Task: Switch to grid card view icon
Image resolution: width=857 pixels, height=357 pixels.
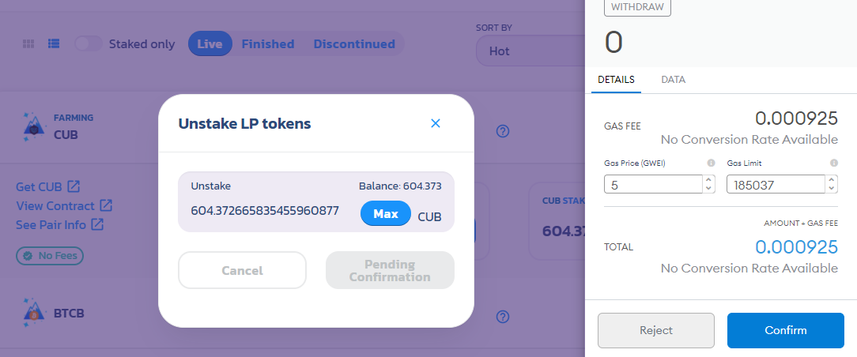Action: pos(28,44)
